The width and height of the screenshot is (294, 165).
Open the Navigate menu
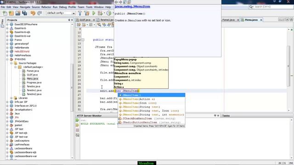(x=25, y=7)
